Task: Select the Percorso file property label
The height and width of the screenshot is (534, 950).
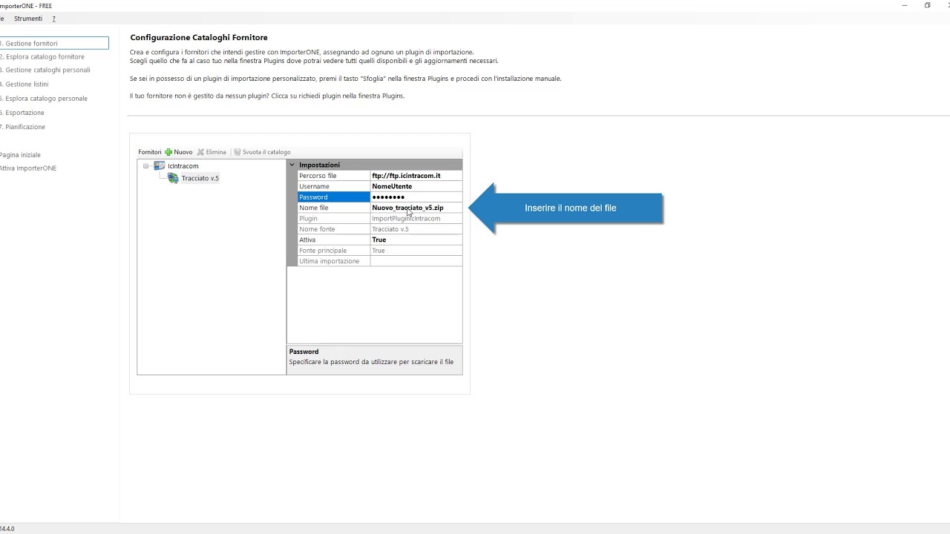Action: 333,176
